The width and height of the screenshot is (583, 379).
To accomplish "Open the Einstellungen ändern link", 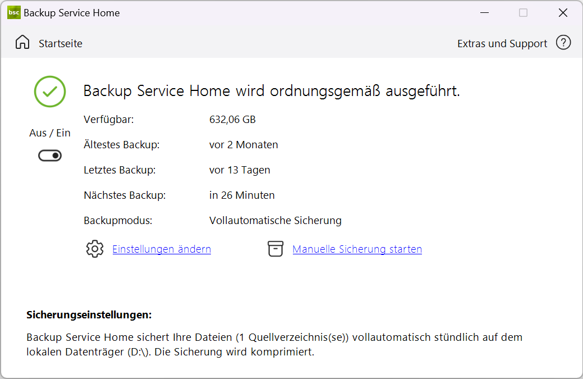I will click(162, 249).
